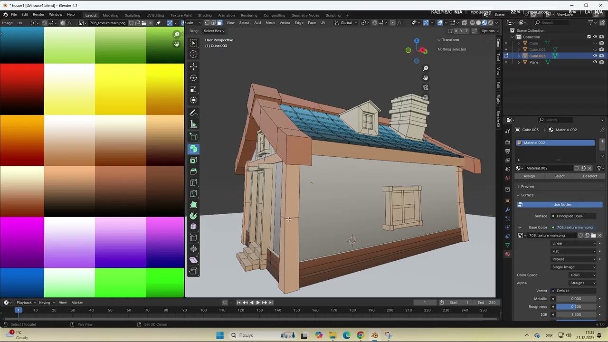Open the Modifiers wrench properties tab
Screen dimensions: 608x342
[507, 209]
